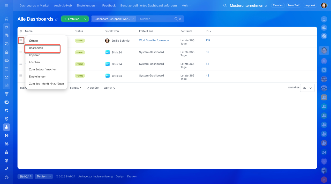This screenshot has height=184, width=331.
Task: Open the Einträge page size dropdown
Action: tap(307, 88)
